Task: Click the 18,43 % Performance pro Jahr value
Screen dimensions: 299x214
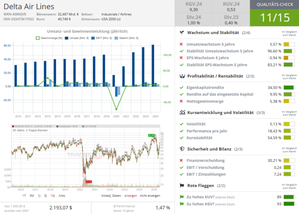Action: point(274,131)
